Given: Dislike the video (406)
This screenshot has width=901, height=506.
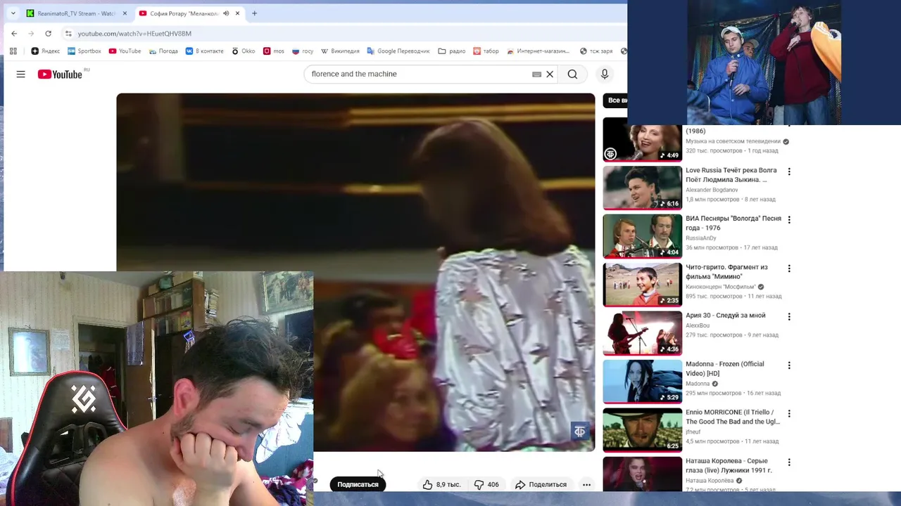Looking at the screenshot, I should tap(486, 484).
